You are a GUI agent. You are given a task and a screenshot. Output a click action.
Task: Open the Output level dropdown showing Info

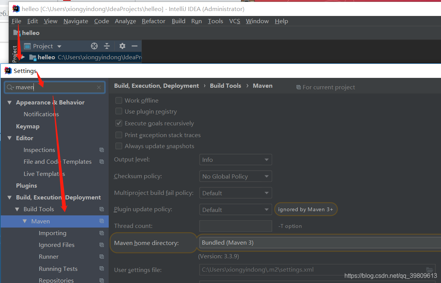tap(235, 160)
